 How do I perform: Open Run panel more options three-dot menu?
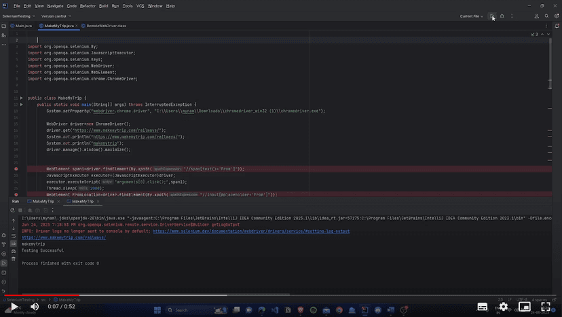tap(52, 210)
